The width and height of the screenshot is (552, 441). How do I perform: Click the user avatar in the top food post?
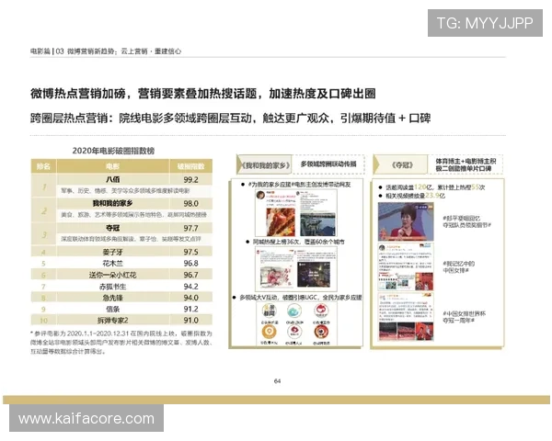(261, 195)
